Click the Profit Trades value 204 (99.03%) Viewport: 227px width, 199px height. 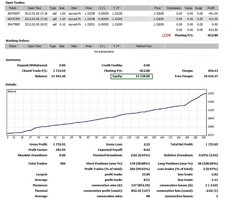[140, 169]
